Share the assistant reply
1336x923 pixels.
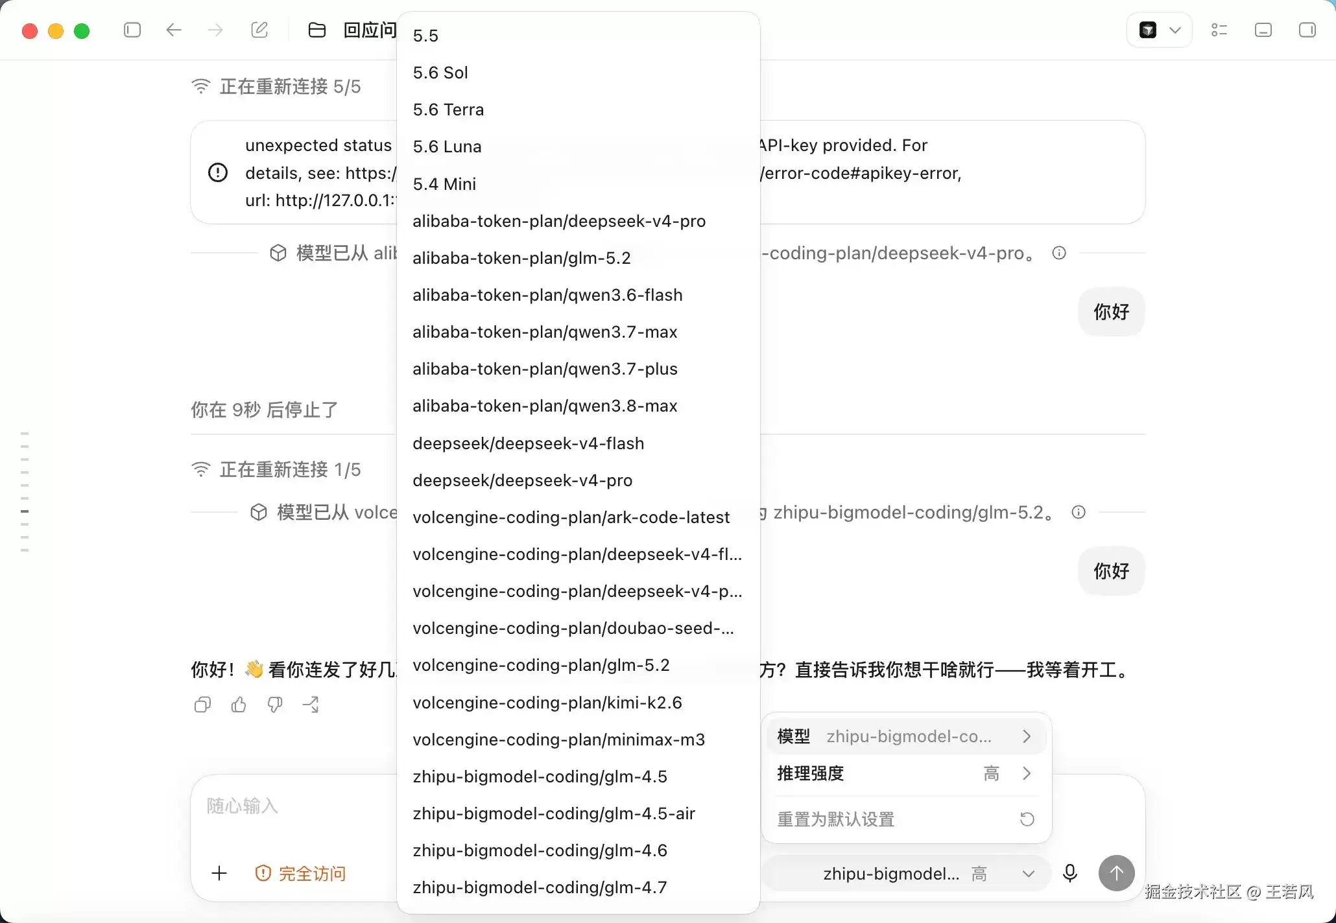coord(311,705)
